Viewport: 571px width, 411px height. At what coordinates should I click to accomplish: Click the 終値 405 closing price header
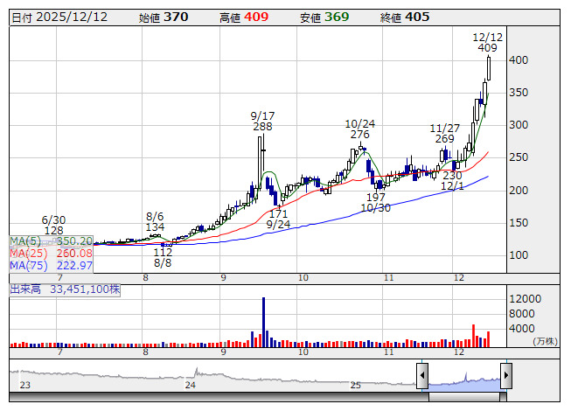point(404,17)
